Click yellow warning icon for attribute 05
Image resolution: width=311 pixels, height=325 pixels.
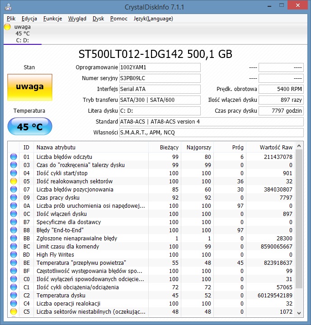[x=14, y=181]
